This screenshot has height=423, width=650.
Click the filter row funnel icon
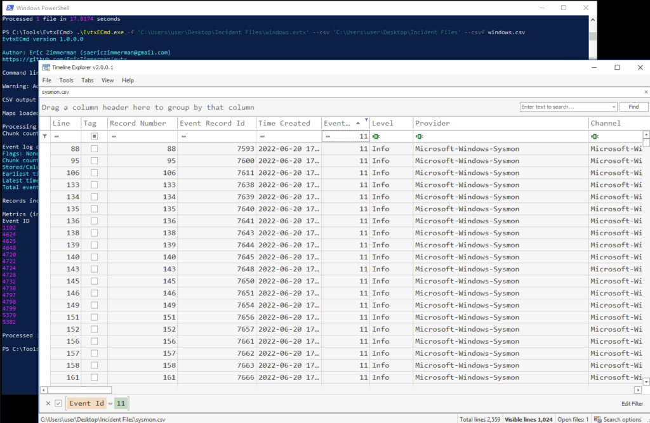tap(45, 136)
